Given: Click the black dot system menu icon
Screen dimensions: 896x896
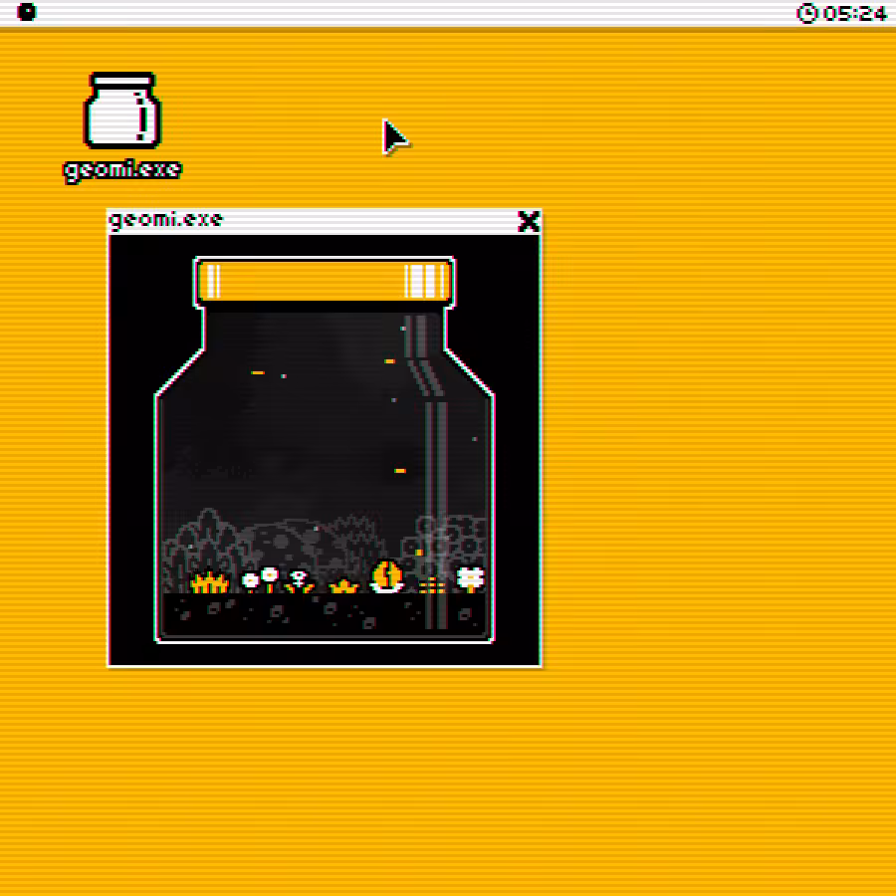Looking at the screenshot, I should click(x=26, y=11).
